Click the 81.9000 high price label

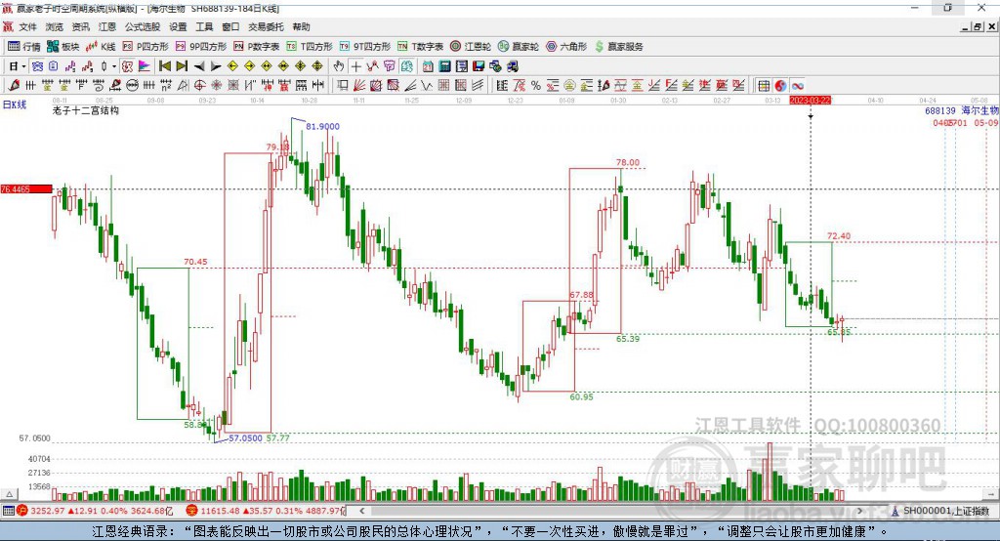322,126
